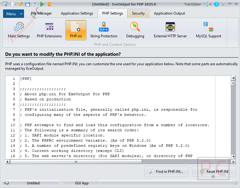Screen dimensions: 240x188
Task: Open String Protection options
Action: coord(104,30)
